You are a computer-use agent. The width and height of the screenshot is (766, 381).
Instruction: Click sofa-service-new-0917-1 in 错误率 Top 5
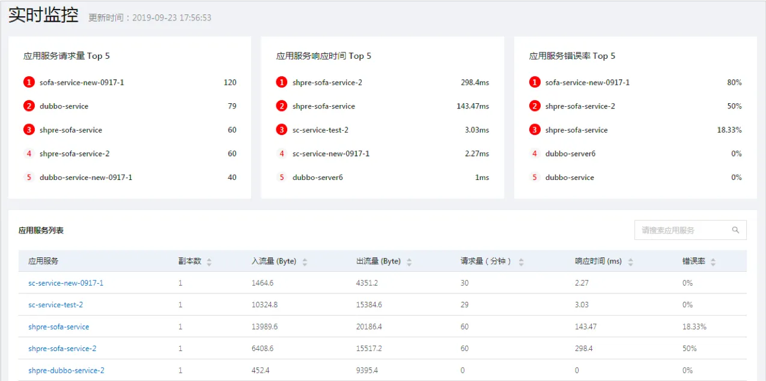[x=588, y=82]
